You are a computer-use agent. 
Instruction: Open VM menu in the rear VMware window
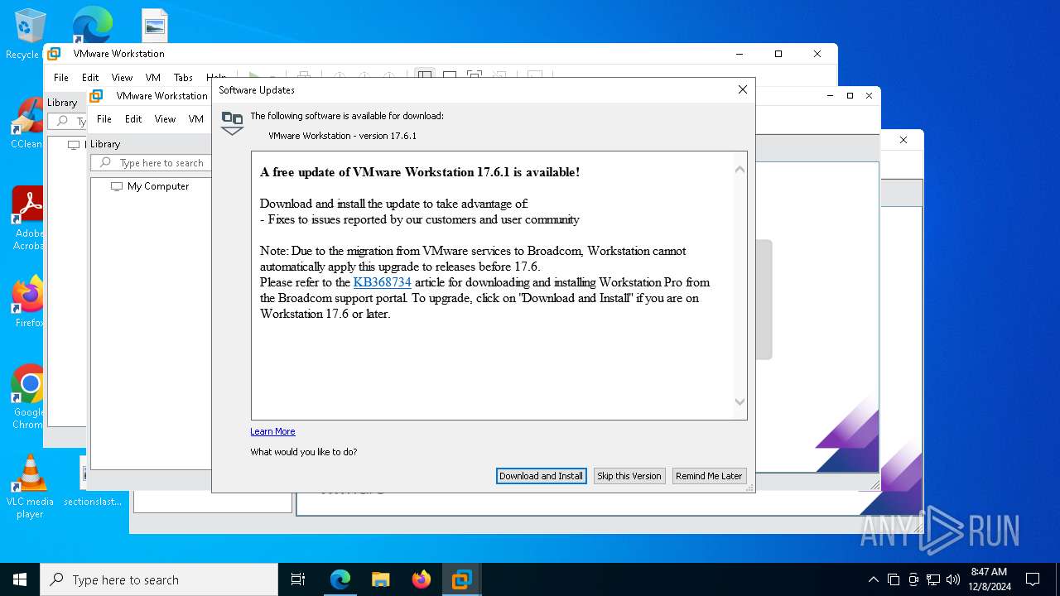[x=153, y=77]
